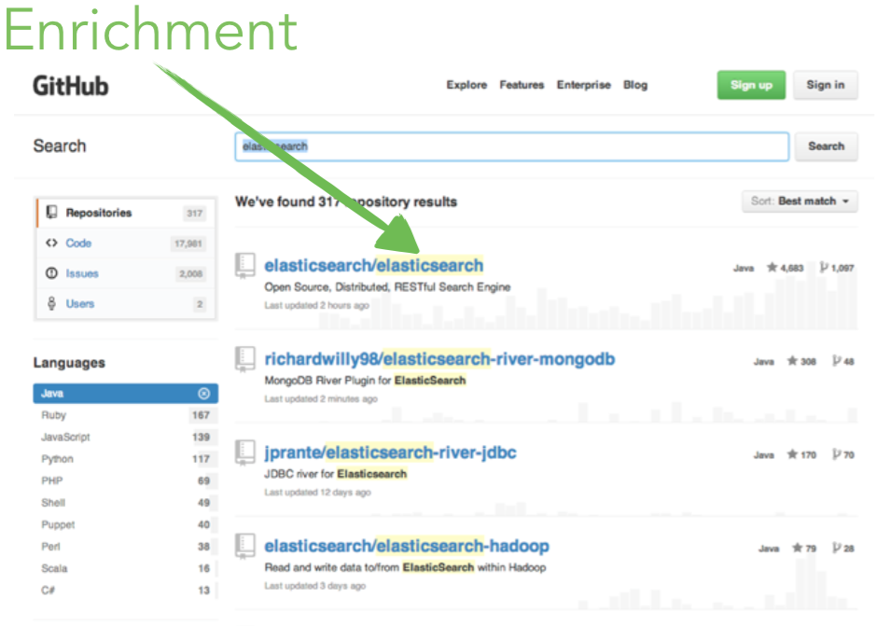This screenshot has width=890, height=626.
Task: Click repo icon beside elasticsearch/elasticsearch
Action: pos(245,265)
